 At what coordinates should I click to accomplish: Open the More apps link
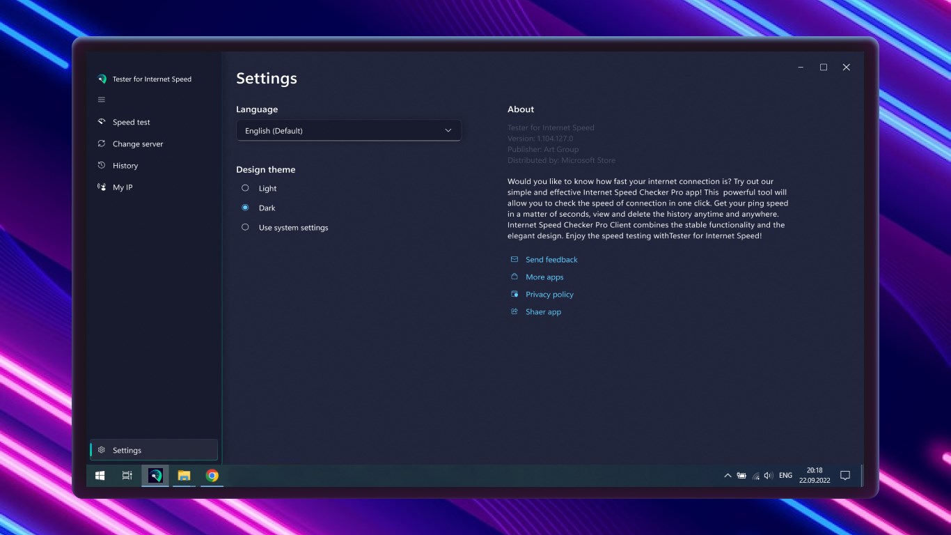tap(544, 277)
